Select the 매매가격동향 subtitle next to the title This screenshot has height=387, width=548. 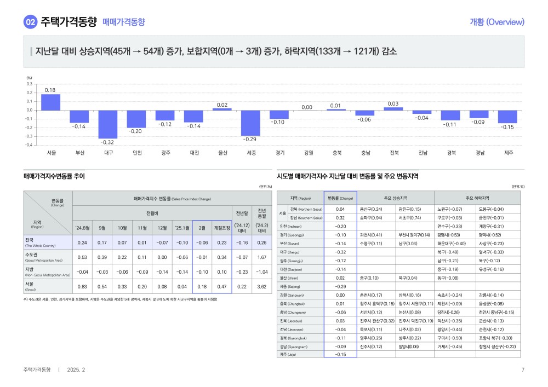pos(124,22)
